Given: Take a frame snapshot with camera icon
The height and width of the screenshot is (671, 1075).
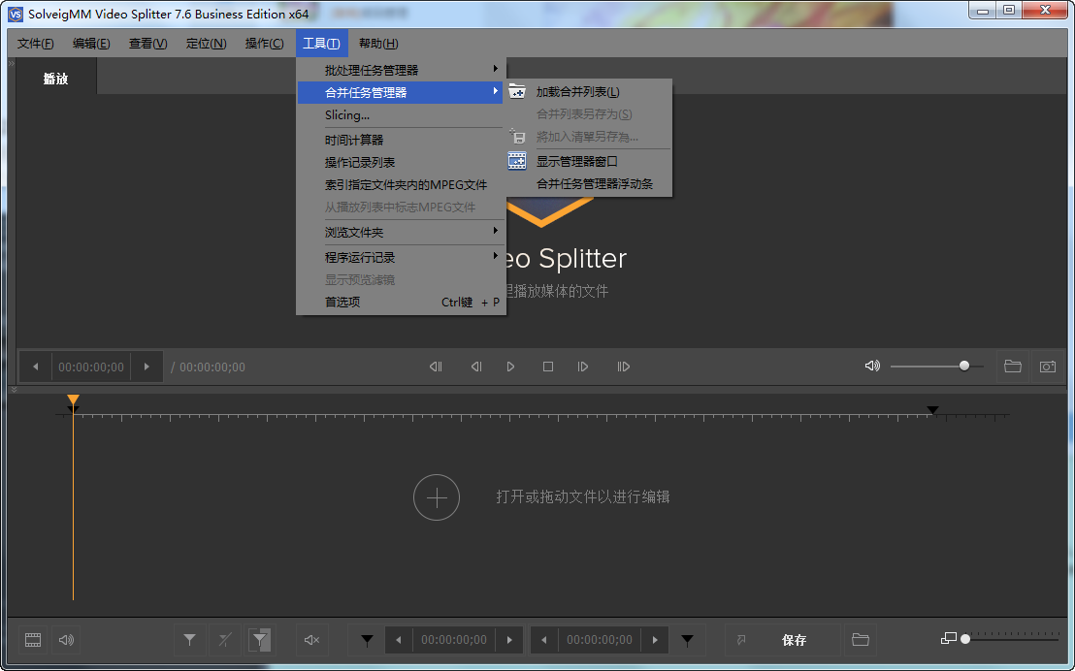Looking at the screenshot, I should [1048, 366].
